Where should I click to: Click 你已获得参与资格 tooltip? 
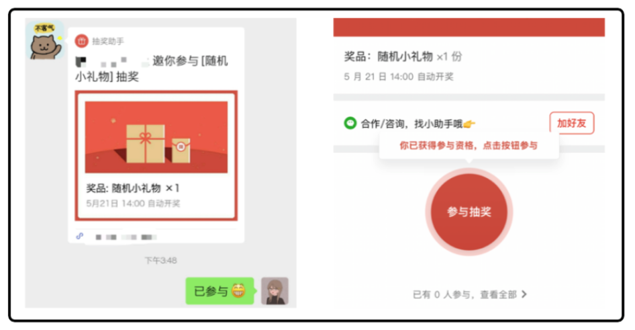469,146
